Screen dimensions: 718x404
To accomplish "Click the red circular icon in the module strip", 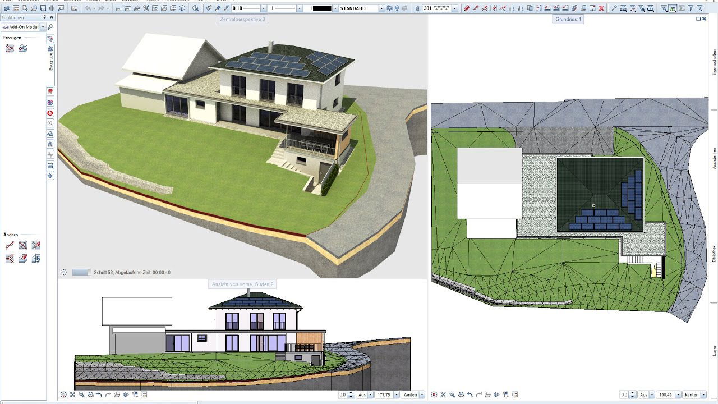I will point(50,113).
